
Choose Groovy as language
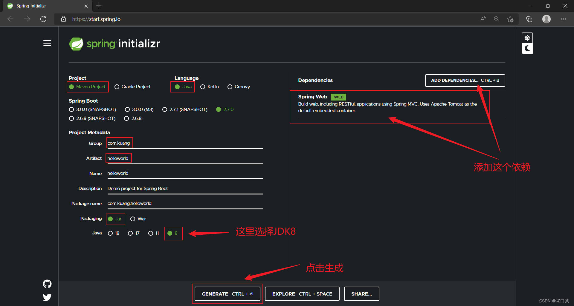(239, 87)
